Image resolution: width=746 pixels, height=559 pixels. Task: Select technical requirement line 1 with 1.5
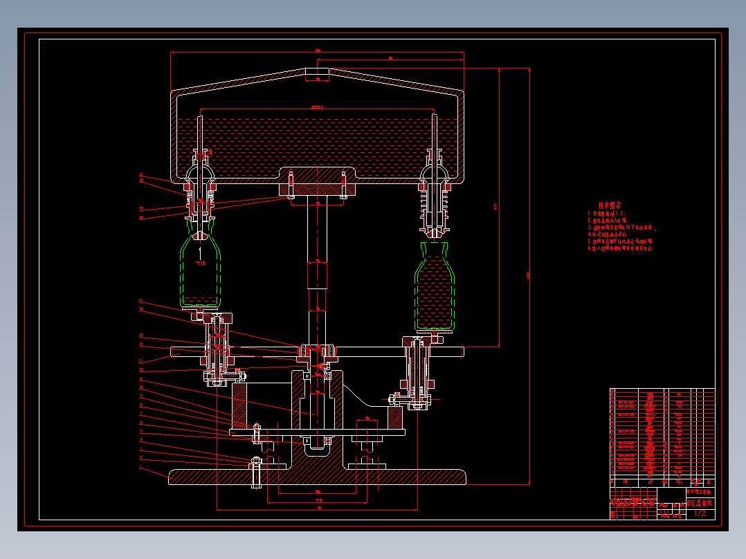coord(607,214)
